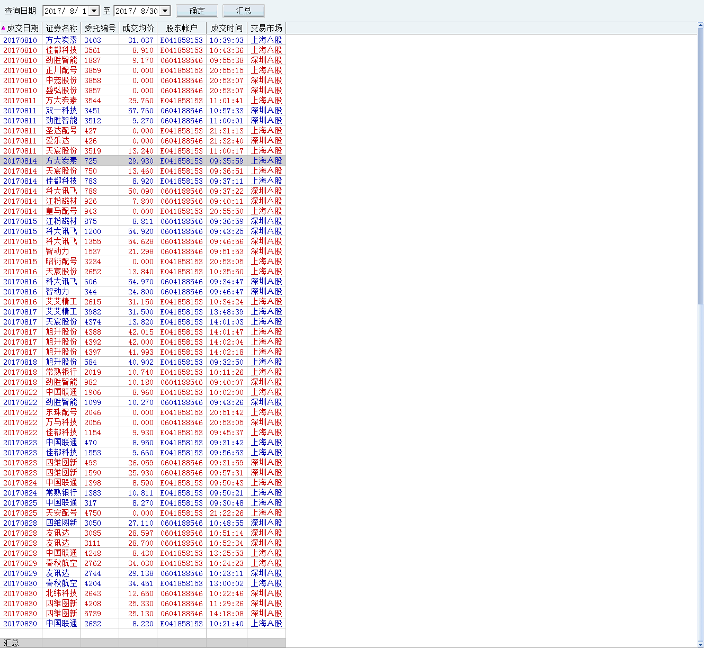The width and height of the screenshot is (704, 648).
Task: Sort by 证券名称 column header
Action: pos(61,28)
